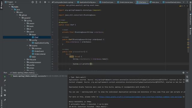192x108 pixels.
Task: Click inside println parentheses on line 21
Action: 91,64
